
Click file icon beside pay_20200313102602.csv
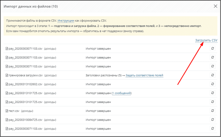7,84
